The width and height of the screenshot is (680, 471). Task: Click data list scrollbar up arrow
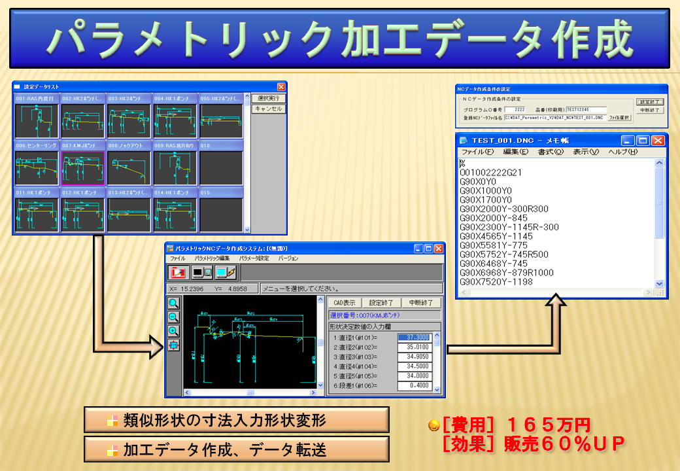(247, 96)
